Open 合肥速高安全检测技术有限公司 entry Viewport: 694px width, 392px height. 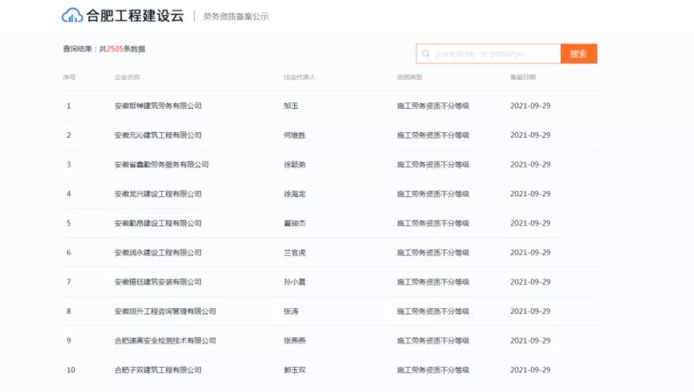pos(165,341)
